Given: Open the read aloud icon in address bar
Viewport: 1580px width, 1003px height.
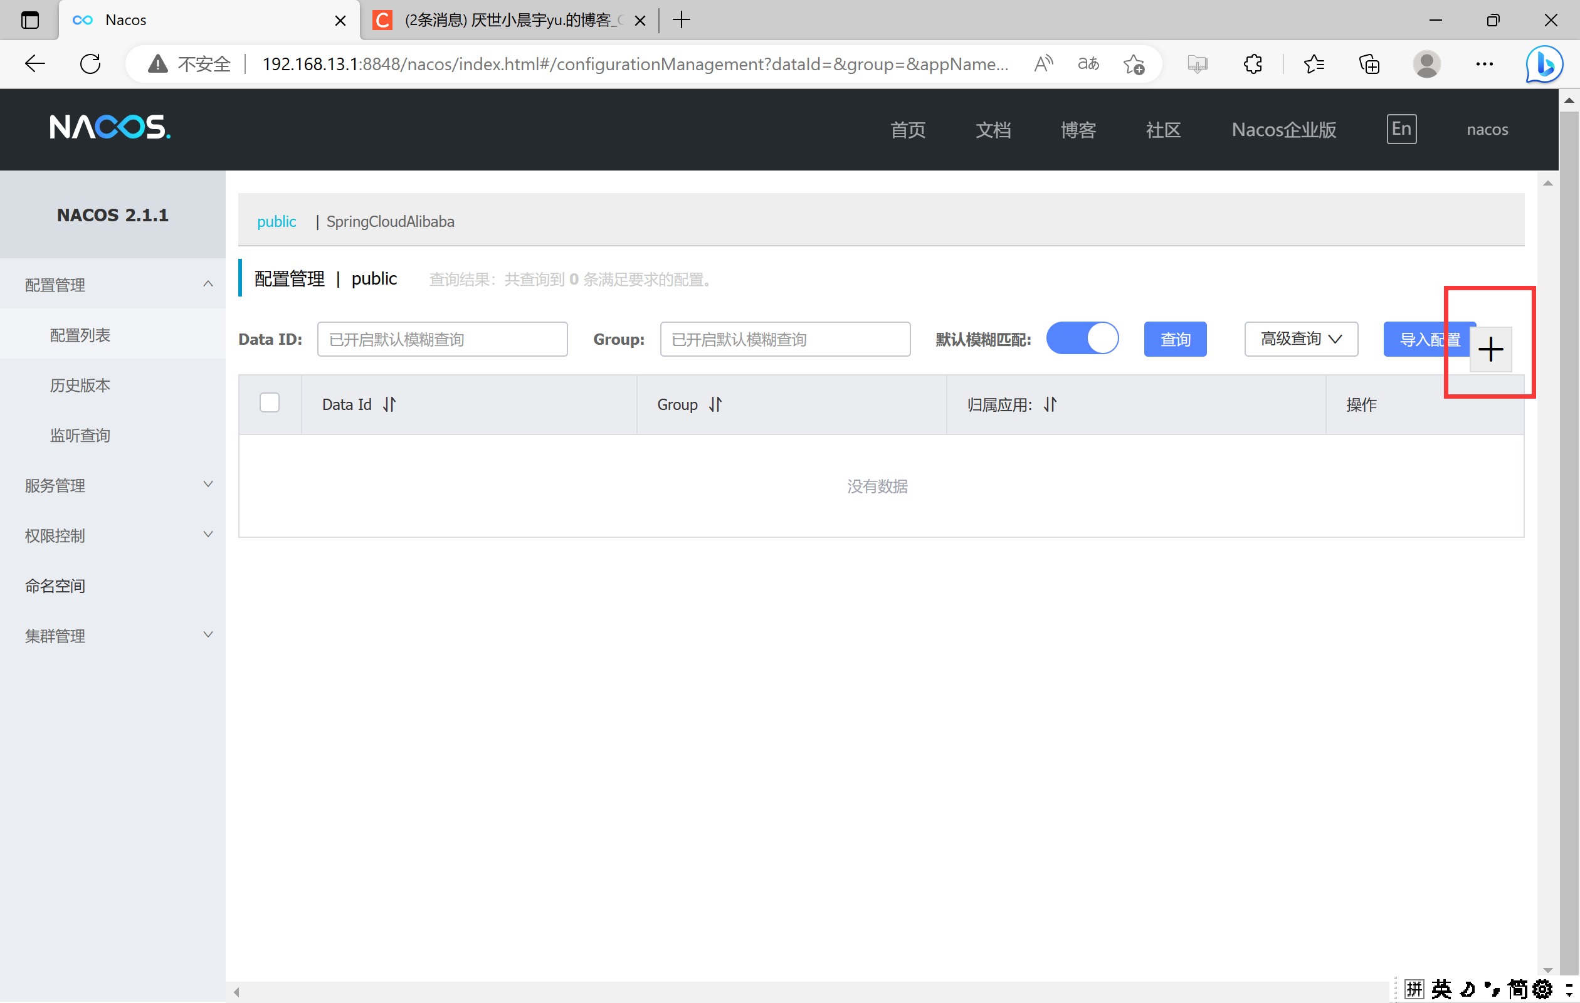Looking at the screenshot, I should pos(1043,64).
